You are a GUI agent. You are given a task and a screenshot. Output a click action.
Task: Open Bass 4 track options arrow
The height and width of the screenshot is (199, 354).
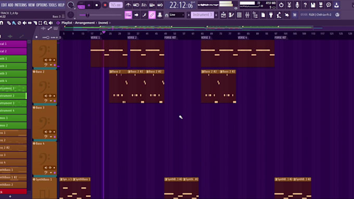(x=51, y=173)
